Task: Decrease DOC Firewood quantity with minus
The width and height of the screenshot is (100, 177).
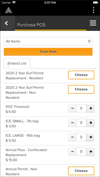Action: [x=72, y=108]
